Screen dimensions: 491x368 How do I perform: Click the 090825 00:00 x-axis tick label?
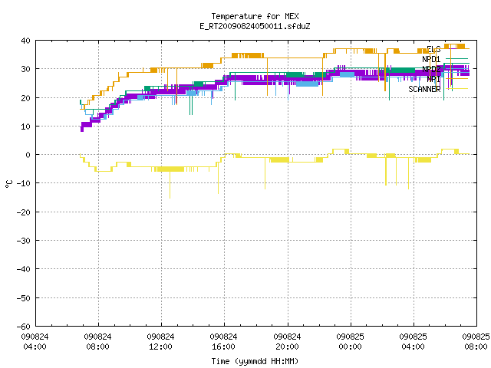350,341
